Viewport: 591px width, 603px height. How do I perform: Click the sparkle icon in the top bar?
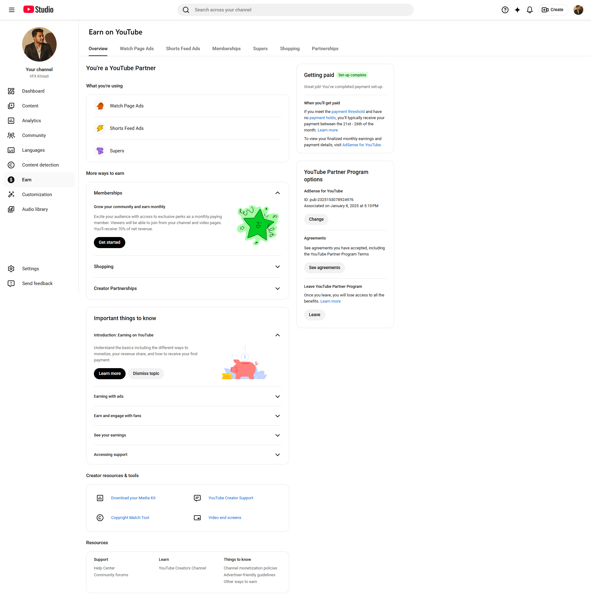pos(517,10)
